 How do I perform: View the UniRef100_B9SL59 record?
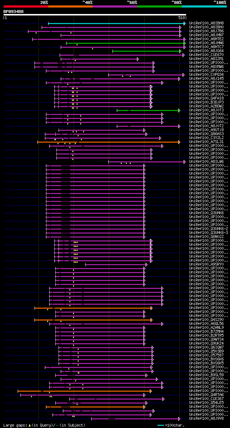[206, 375]
